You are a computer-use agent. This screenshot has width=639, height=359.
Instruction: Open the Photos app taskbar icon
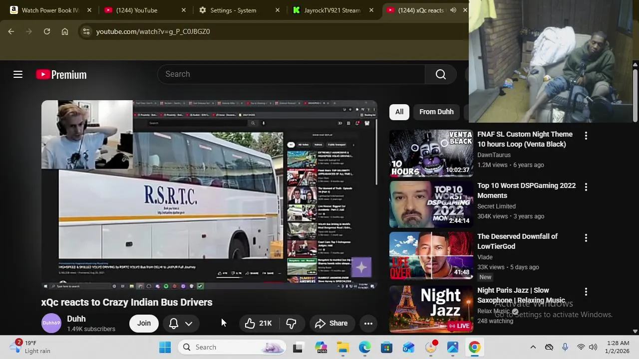tap(453, 347)
